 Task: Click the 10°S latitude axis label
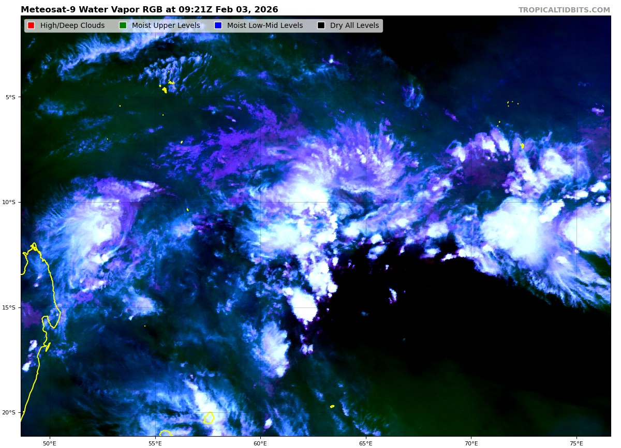[x=9, y=202]
